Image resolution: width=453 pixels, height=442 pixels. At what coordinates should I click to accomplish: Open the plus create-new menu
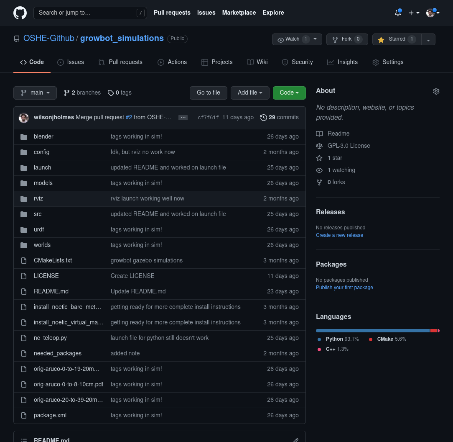(x=414, y=13)
